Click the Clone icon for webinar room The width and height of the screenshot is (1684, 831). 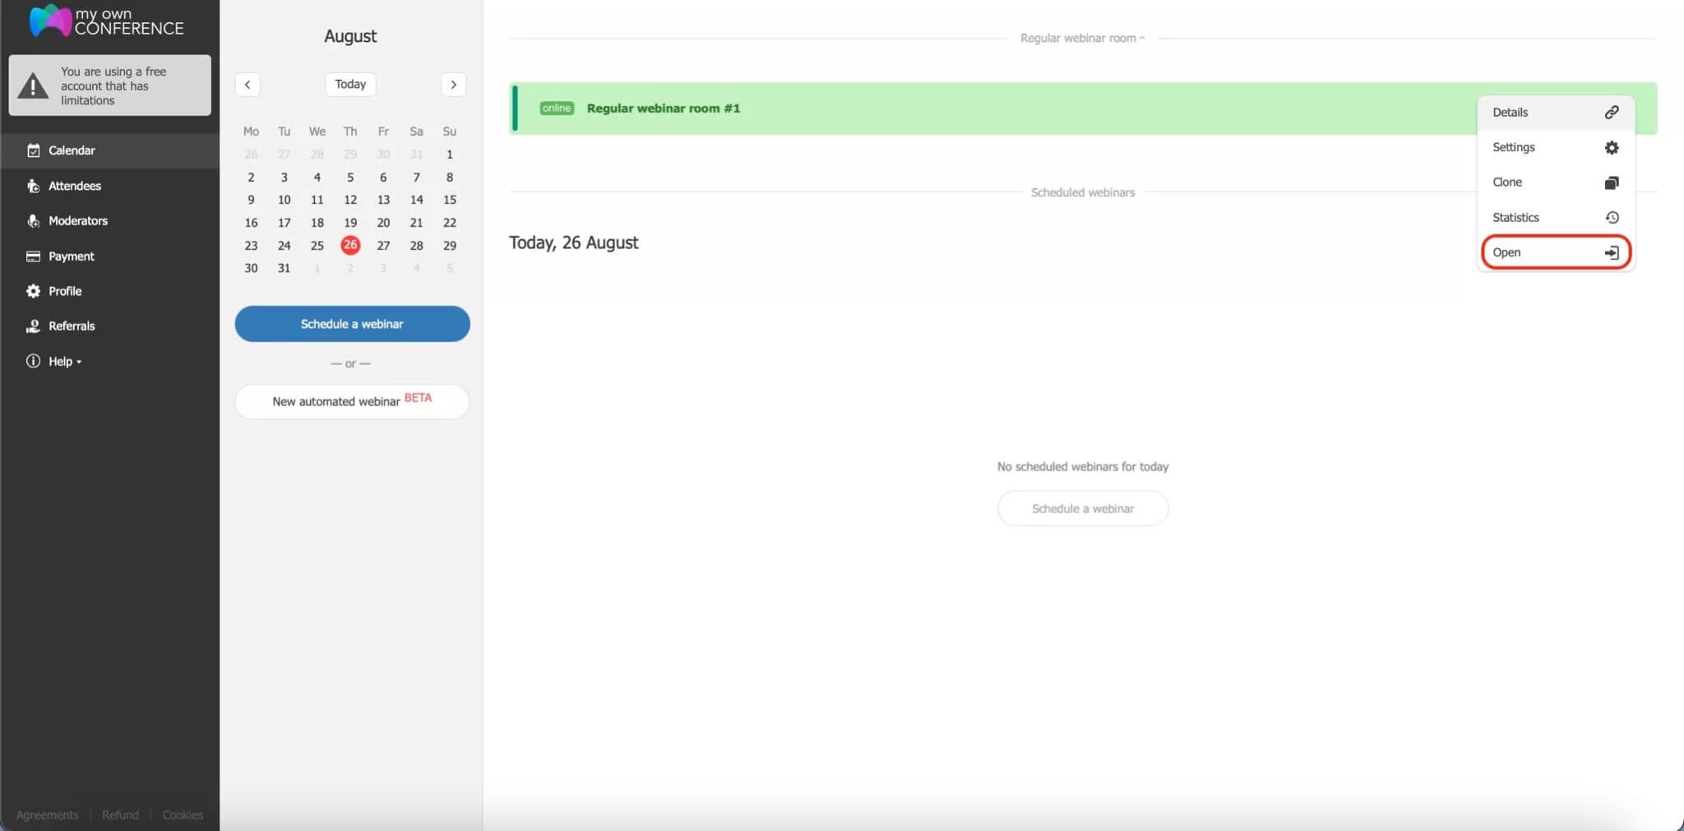1611,182
